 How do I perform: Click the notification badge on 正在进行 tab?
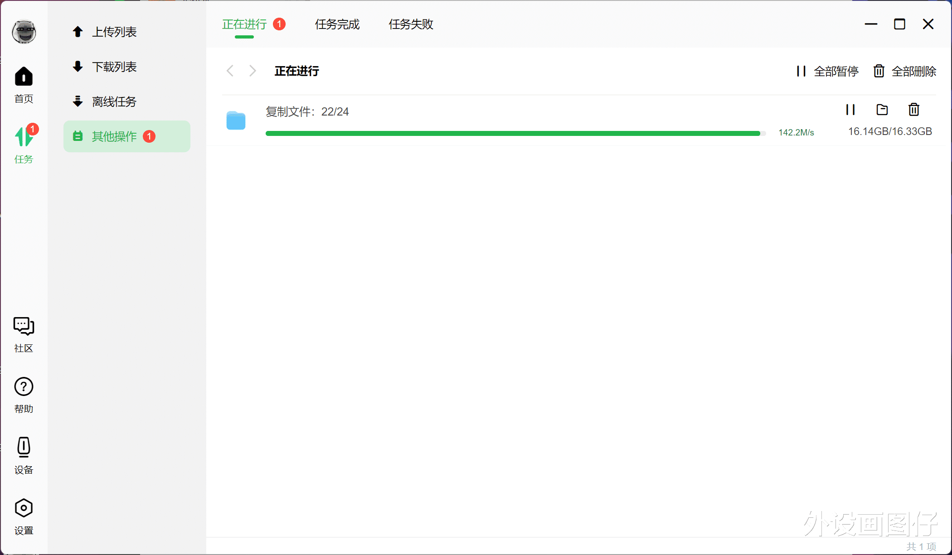pos(280,24)
